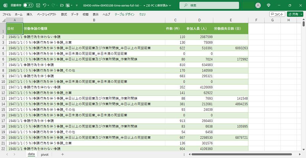
Task: Open the user account profile icon
Action: (258, 5)
